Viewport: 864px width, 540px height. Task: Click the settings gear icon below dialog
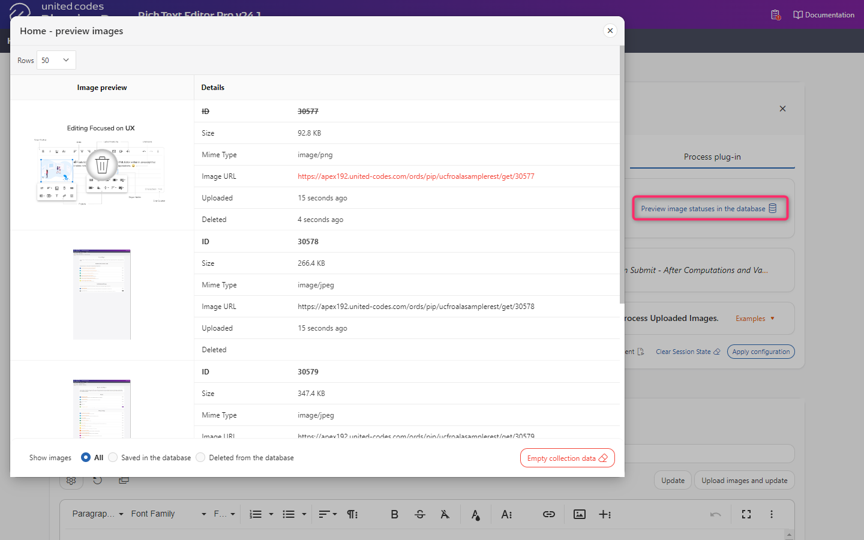point(71,480)
